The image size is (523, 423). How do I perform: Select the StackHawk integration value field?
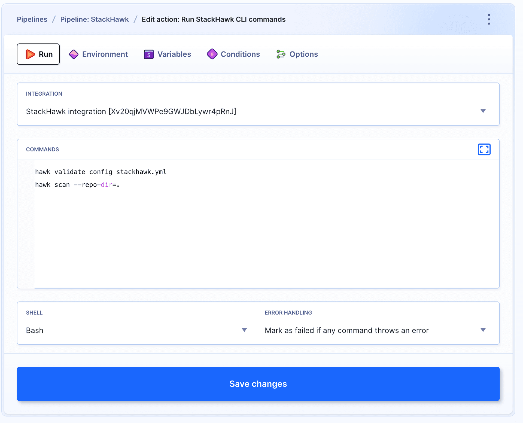click(258, 111)
